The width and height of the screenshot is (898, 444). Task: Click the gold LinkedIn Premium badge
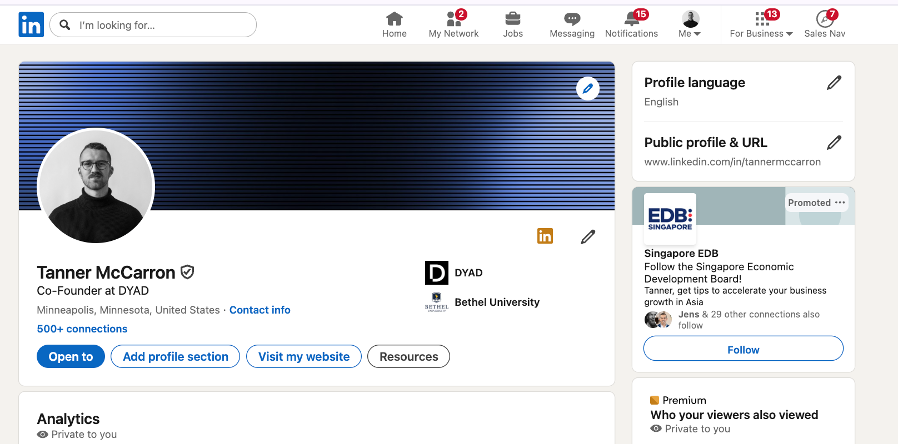(x=545, y=236)
